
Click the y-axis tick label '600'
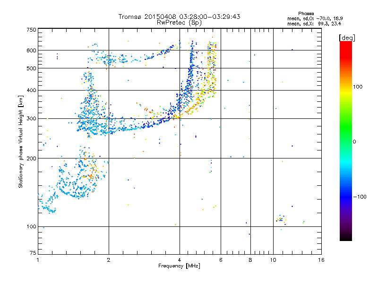pyautogui.click(x=31, y=50)
